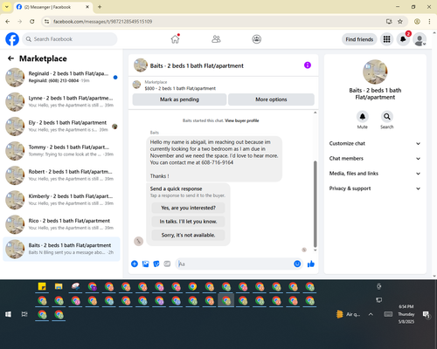
Task: Open the taskbar clock showing 6:54 PM
Action: pos(406,314)
